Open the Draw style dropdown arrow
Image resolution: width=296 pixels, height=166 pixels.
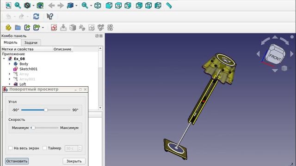pyautogui.click(x=33, y=6)
